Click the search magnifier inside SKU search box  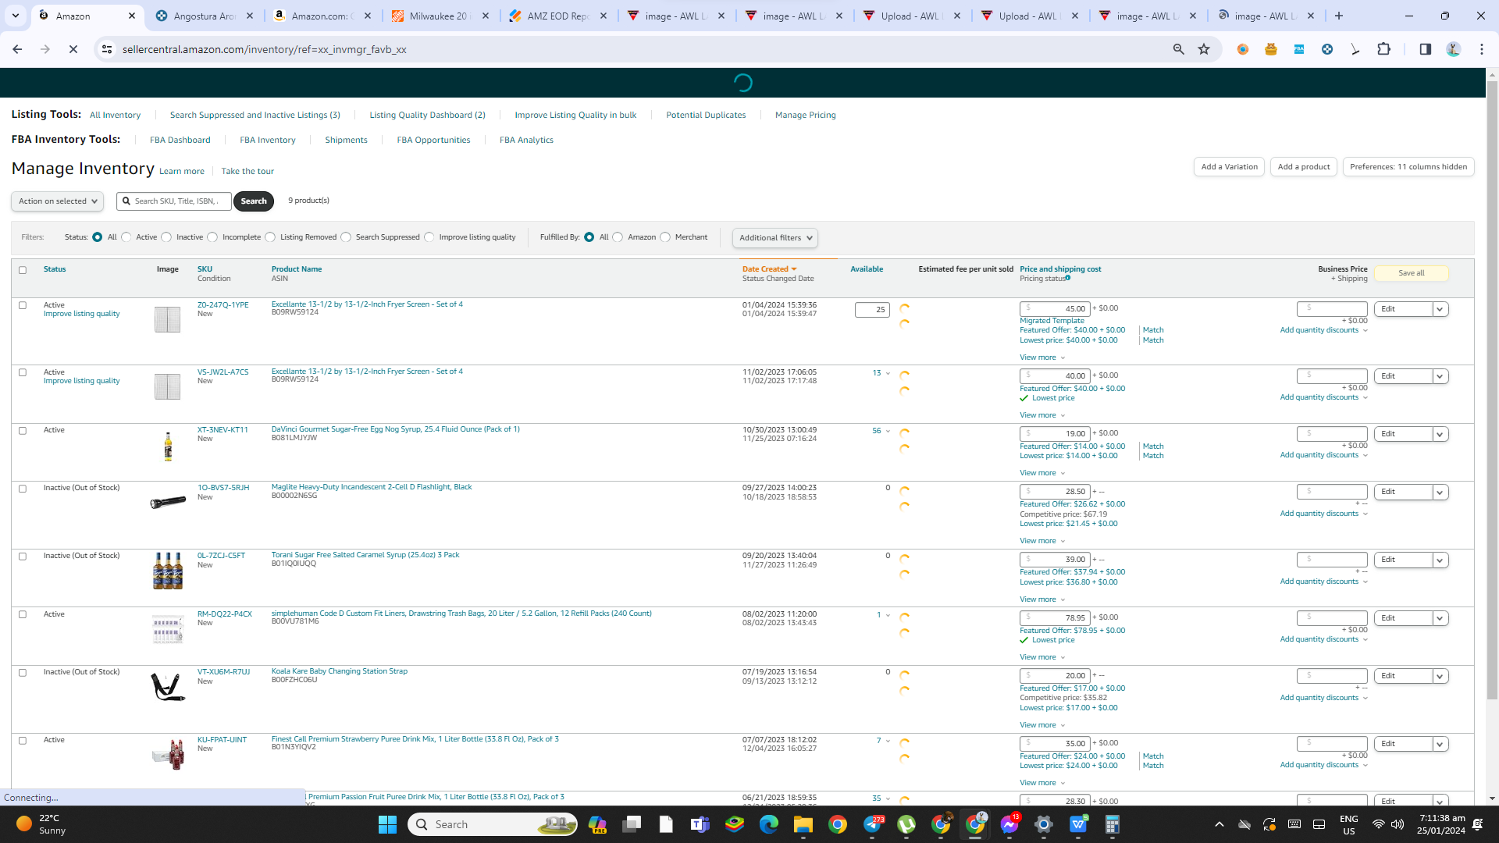[x=126, y=201]
